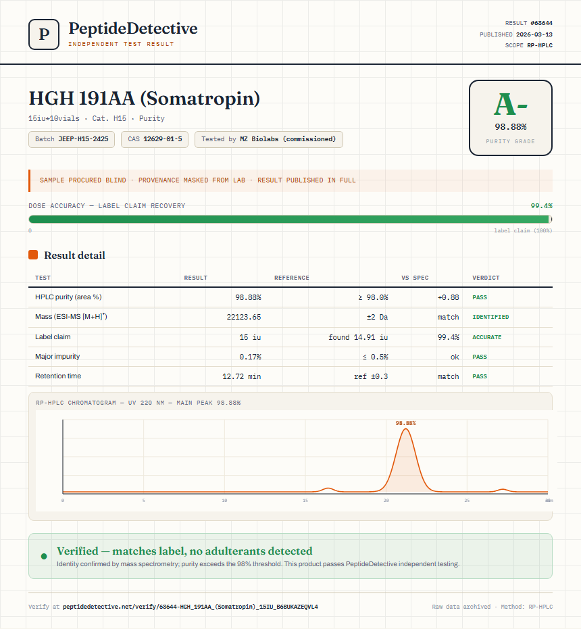Screen dimensions: 581x629
Task: Select the Retention time row label
Action: click(x=58, y=376)
